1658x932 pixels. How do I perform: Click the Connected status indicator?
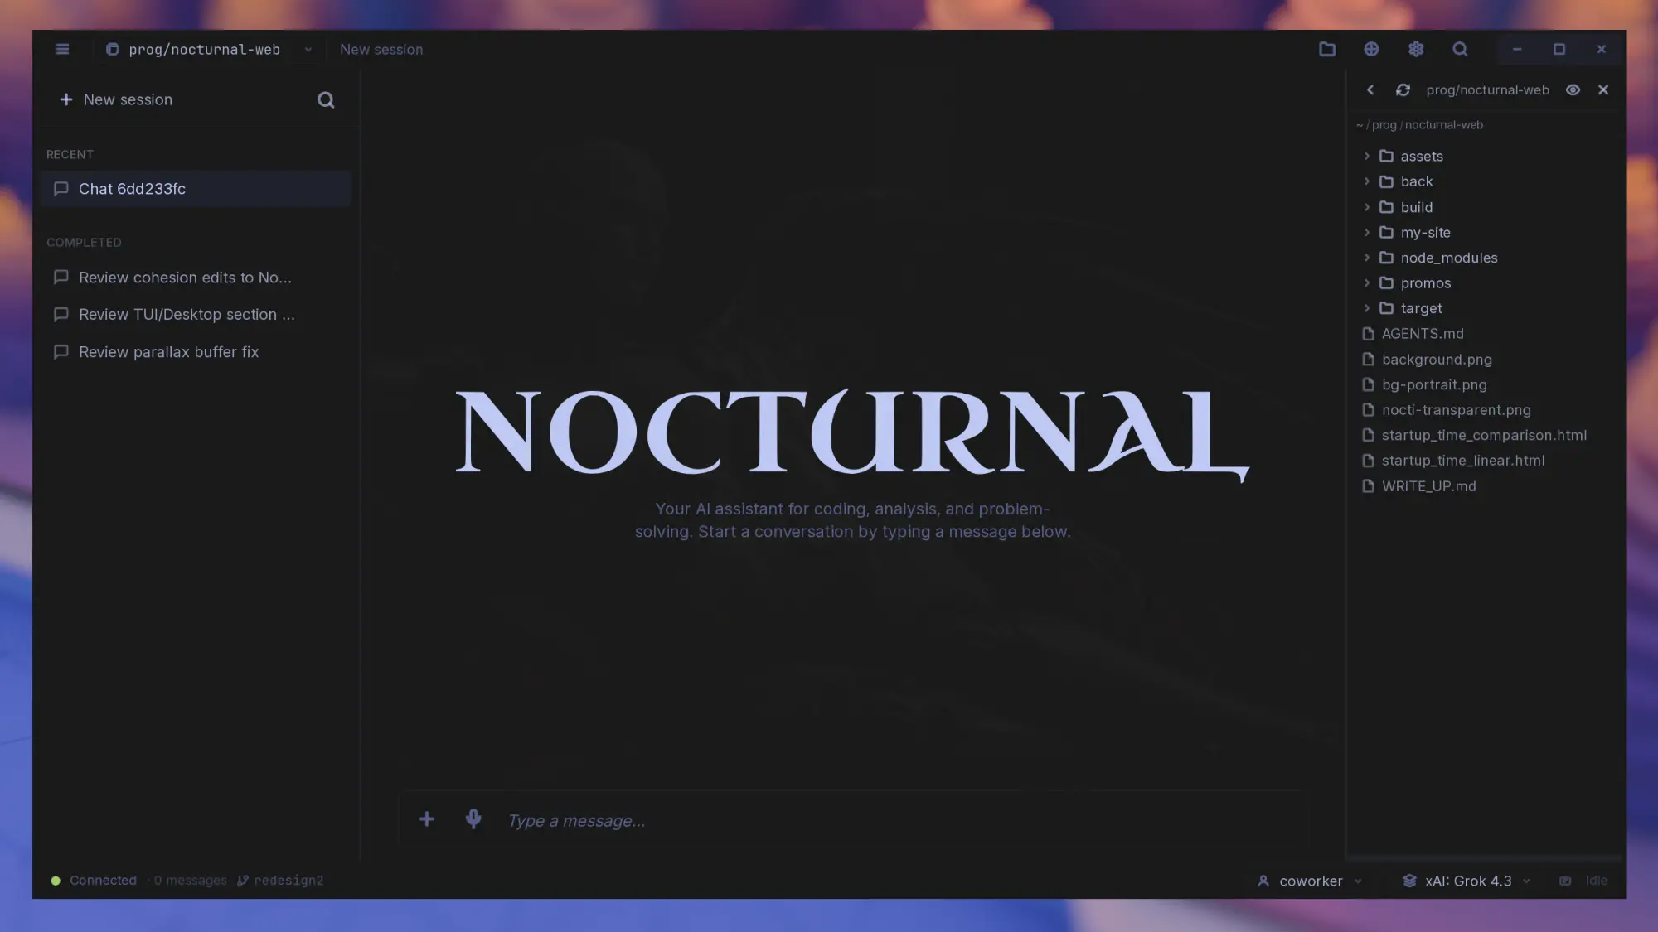pos(94,881)
